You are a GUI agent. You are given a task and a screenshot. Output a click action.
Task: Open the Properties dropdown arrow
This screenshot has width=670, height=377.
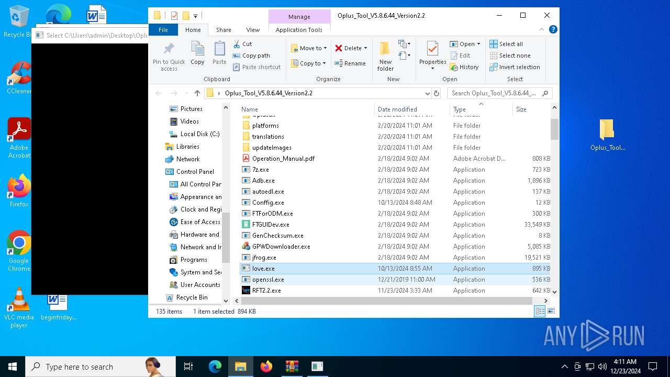pyautogui.click(x=432, y=69)
